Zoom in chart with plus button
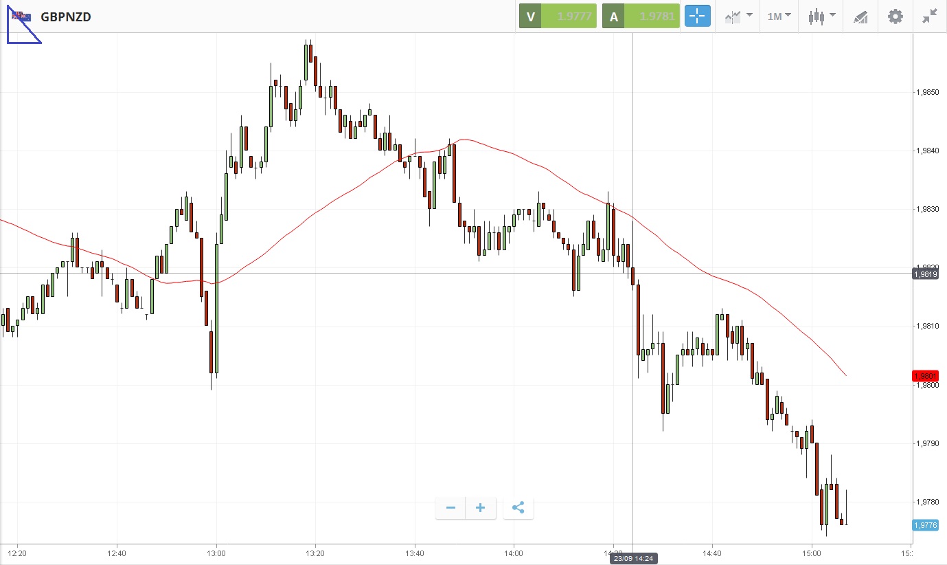The image size is (947, 565). [x=481, y=508]
